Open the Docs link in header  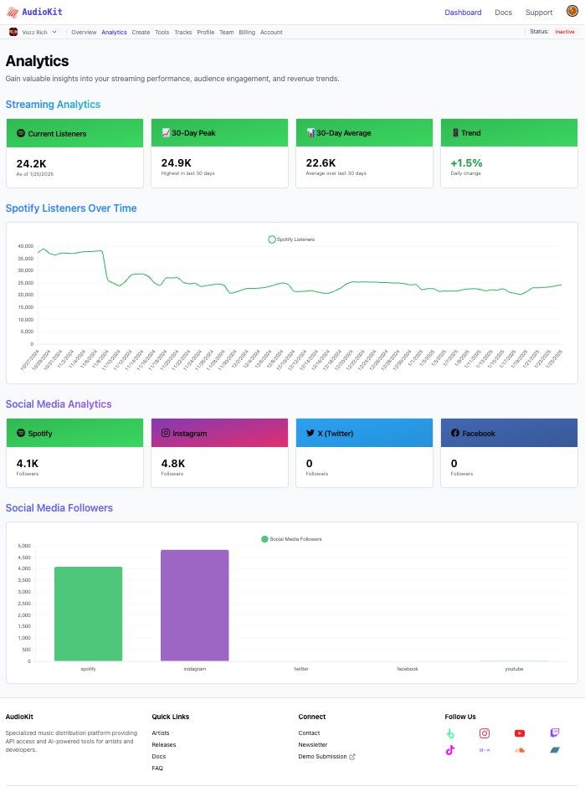[503, 13]
